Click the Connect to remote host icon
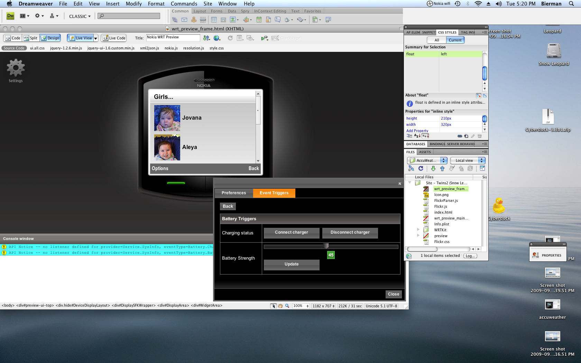The height and width of the screenshot is (363, 581). [x=411, y=168]
